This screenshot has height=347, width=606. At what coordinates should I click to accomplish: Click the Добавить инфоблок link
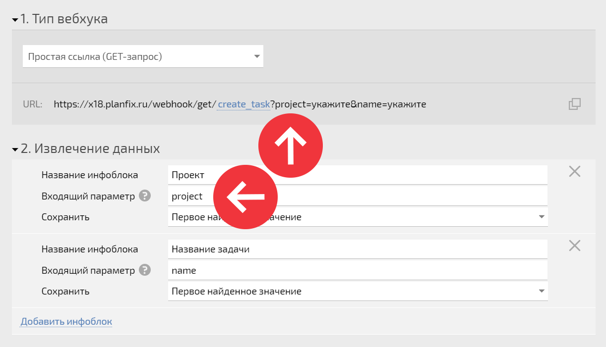66,322
